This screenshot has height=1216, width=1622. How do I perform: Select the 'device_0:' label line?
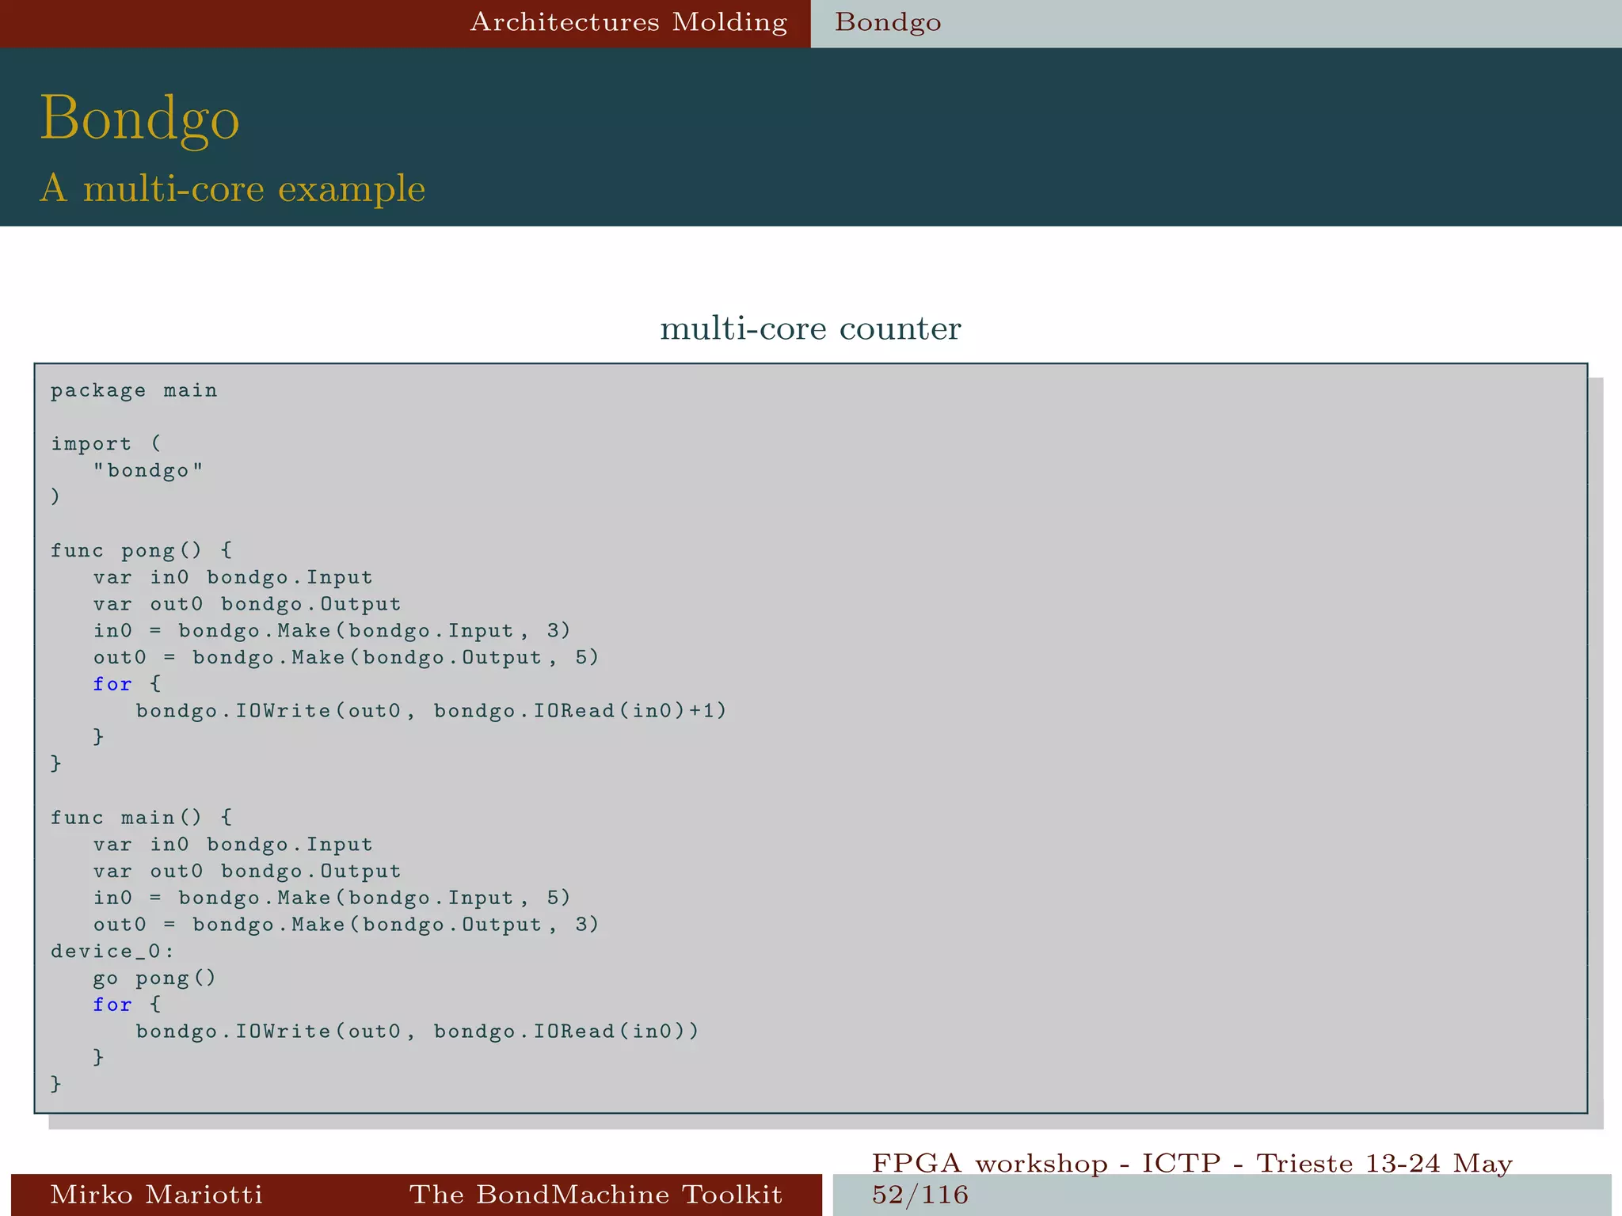[112, 951]
